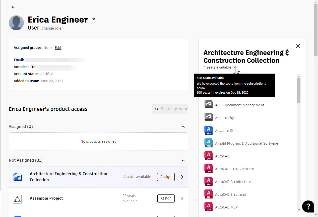
Task: Select AutoCAD MEP text
Action: [226, 207]
